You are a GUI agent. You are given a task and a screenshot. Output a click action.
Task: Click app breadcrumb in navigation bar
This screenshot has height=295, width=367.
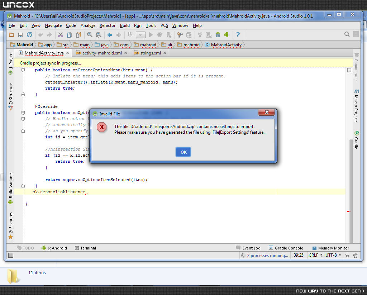[45, 44]
